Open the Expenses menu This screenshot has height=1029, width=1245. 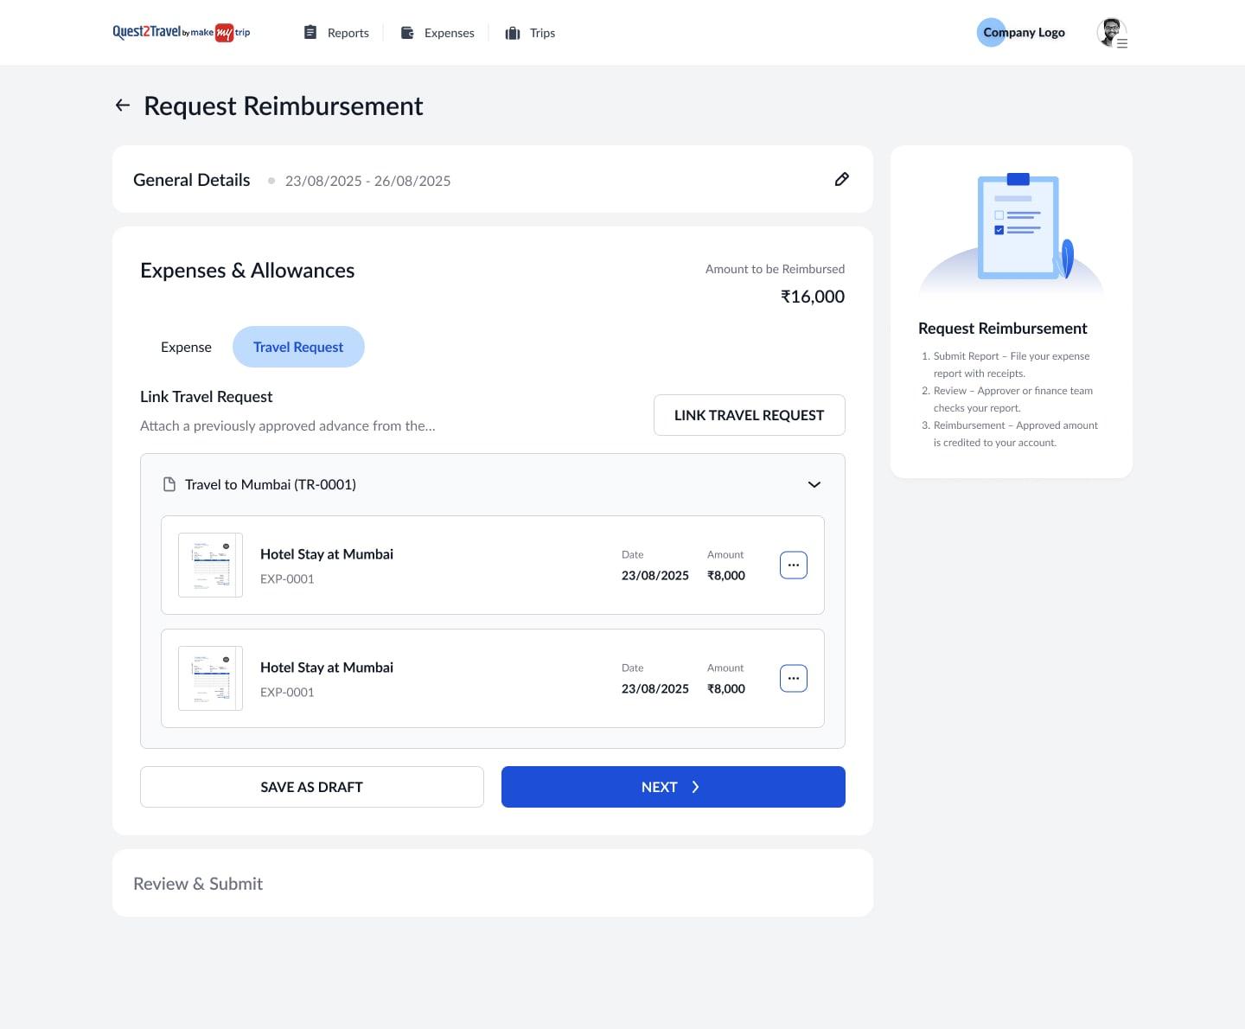(437, 33)
